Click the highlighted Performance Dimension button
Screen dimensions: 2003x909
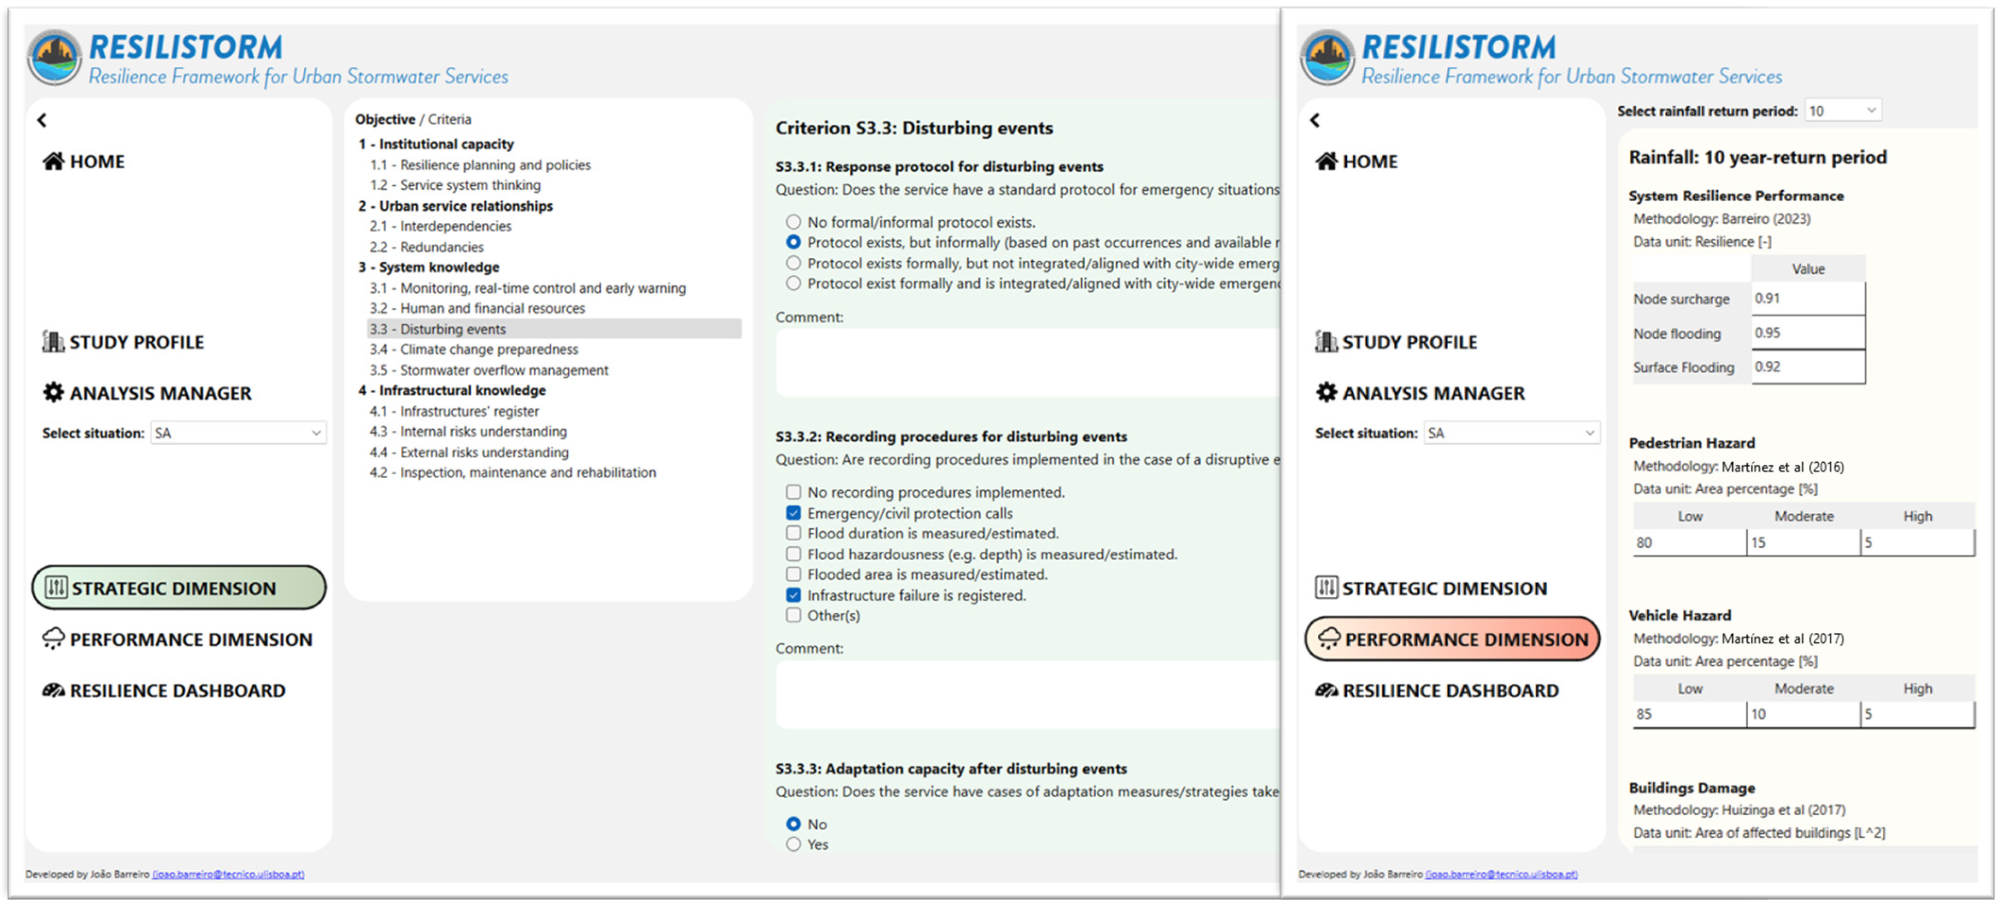[1452, 639]
